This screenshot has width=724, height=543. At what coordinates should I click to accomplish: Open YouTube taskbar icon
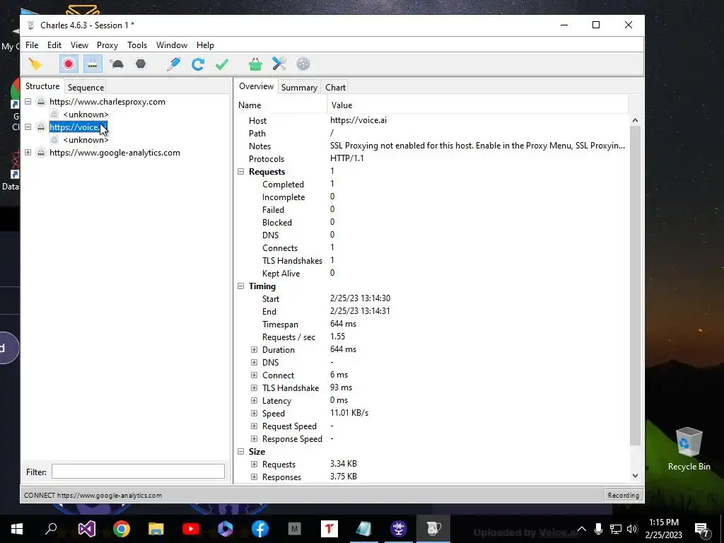(x=191, y=529)
